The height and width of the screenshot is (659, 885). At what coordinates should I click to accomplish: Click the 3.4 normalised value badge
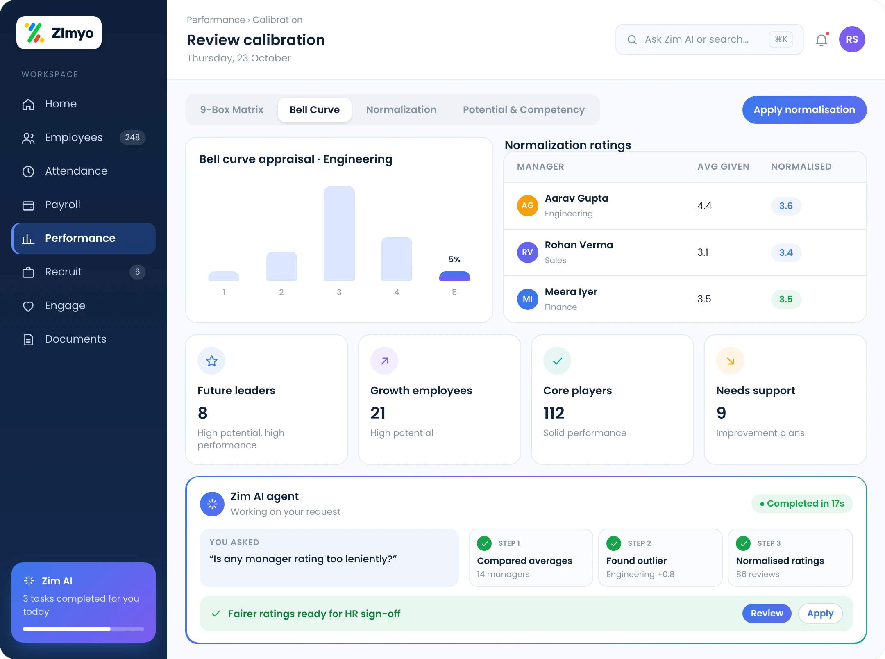[786, 252]
